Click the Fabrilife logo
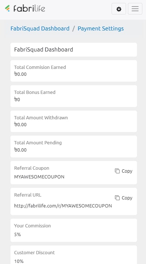 pos(25,8)
